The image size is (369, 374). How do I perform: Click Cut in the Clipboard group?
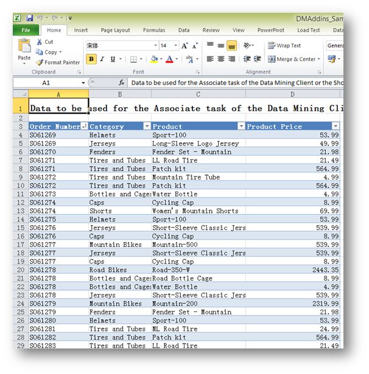(x=44, y=42)
